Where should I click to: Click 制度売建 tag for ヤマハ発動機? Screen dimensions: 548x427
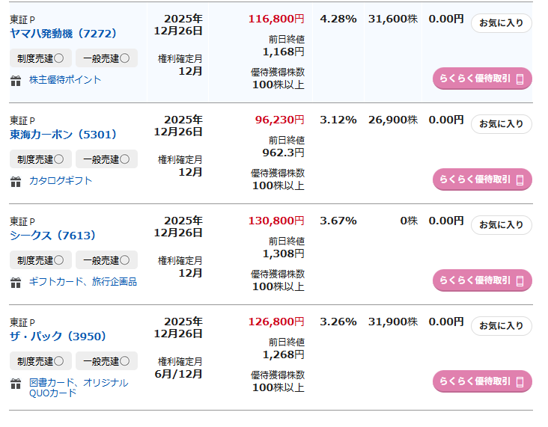coord(40,58)
